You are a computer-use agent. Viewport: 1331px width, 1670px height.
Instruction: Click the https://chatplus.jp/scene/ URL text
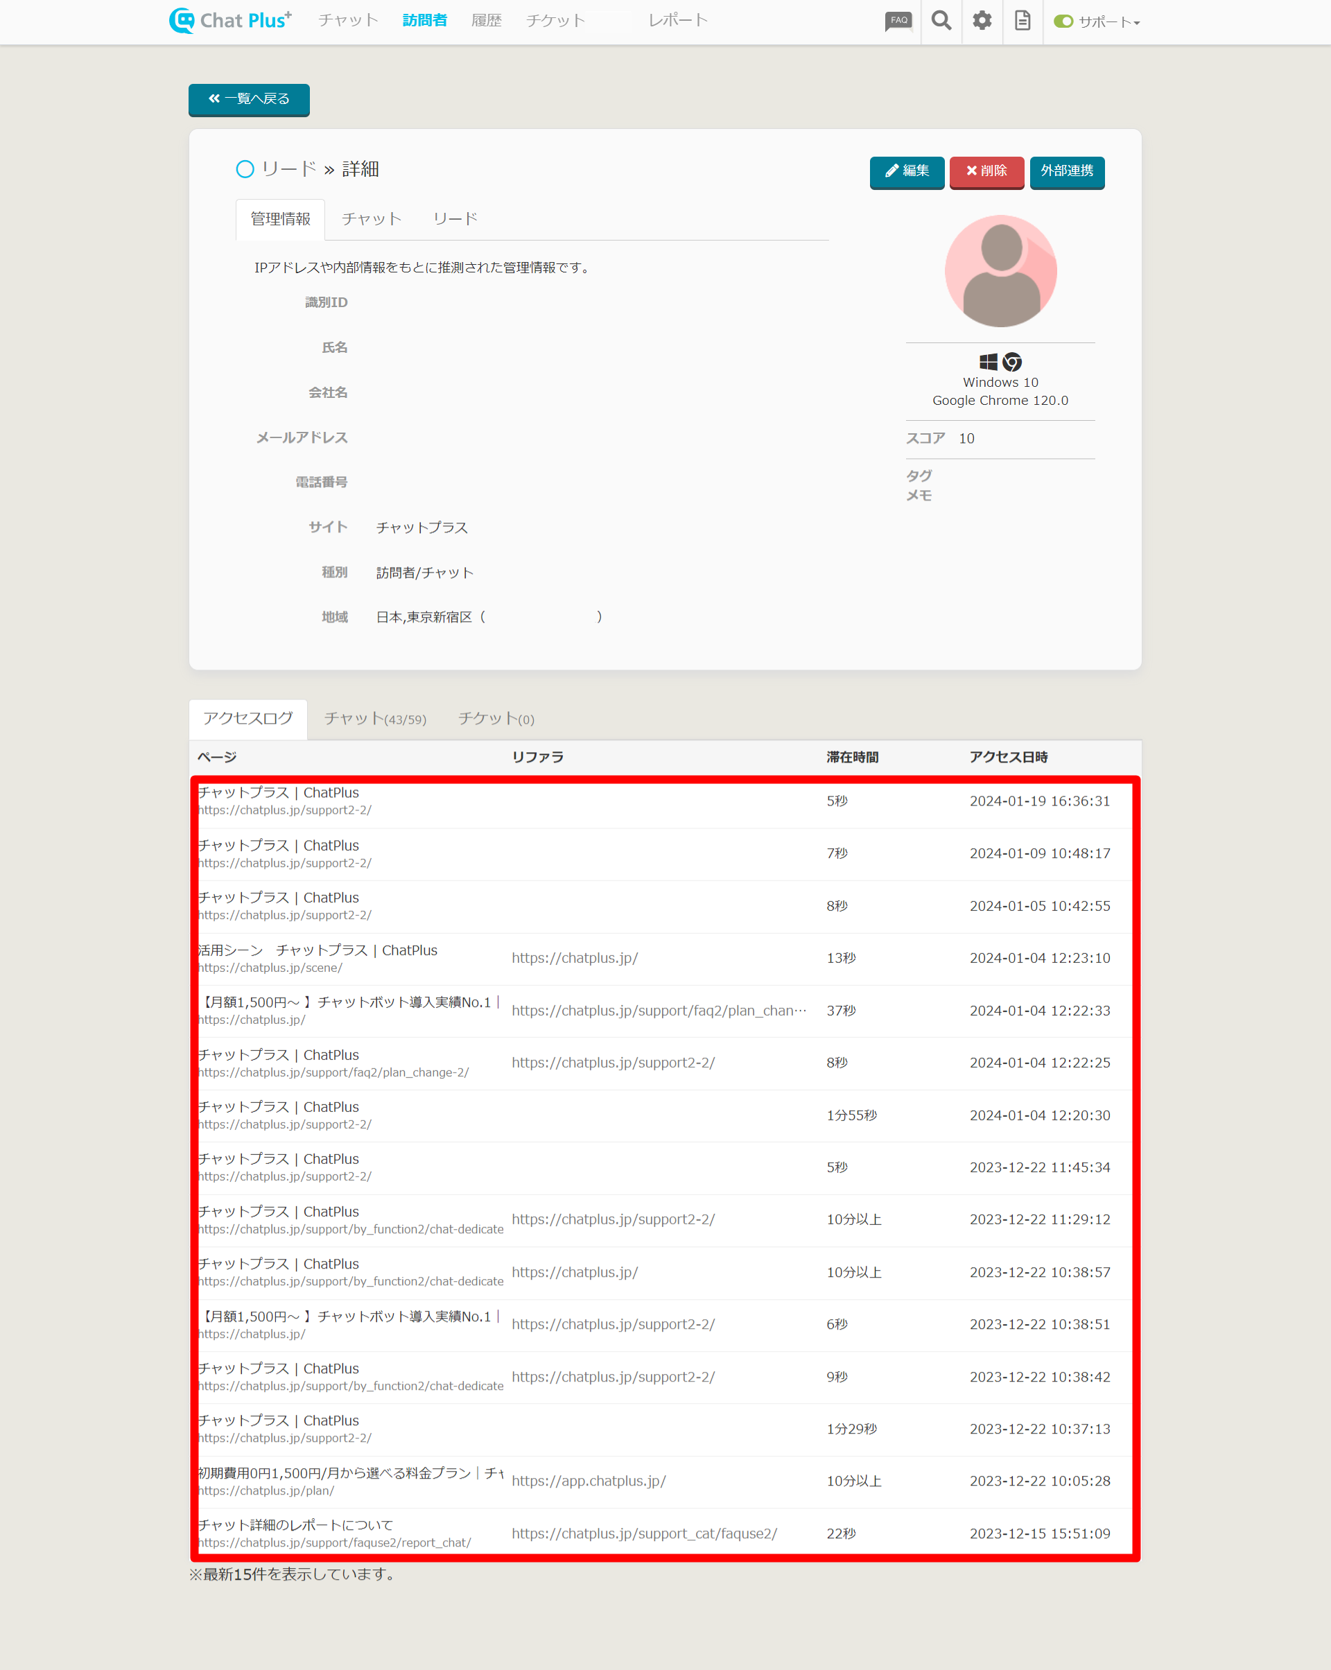point(270,968)
